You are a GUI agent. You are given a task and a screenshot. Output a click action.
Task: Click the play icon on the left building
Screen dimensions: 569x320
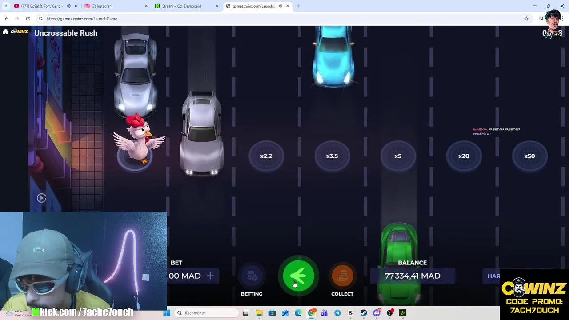coord(41,198)
